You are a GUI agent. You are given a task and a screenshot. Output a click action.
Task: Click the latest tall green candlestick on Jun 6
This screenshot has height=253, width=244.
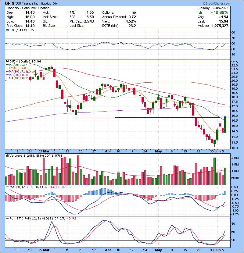pyautogui.click(x=225, y=124)
